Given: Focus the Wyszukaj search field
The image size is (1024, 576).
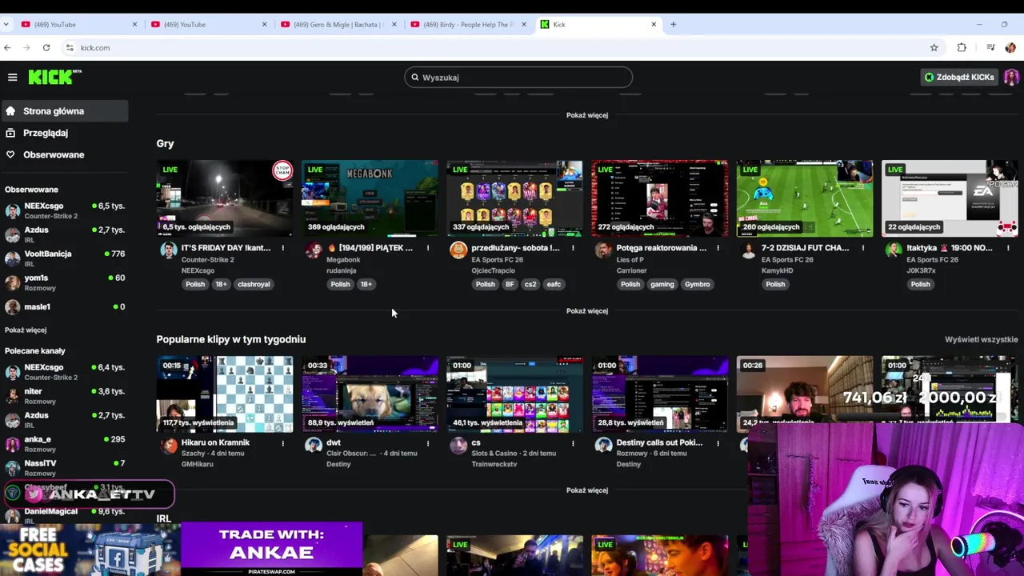Looking at the screenshot, I should click(518, 78).
